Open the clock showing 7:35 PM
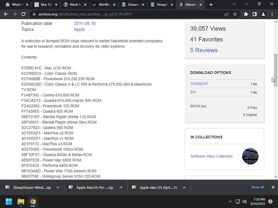Screen dimensions: 278x208 pos(258,201)
